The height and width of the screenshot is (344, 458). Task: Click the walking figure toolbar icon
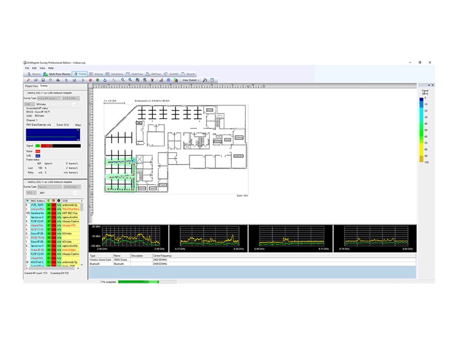[152, 80]
